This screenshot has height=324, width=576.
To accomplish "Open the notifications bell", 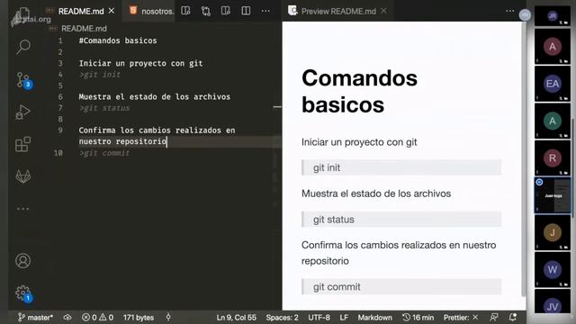I will coord(513,317).
